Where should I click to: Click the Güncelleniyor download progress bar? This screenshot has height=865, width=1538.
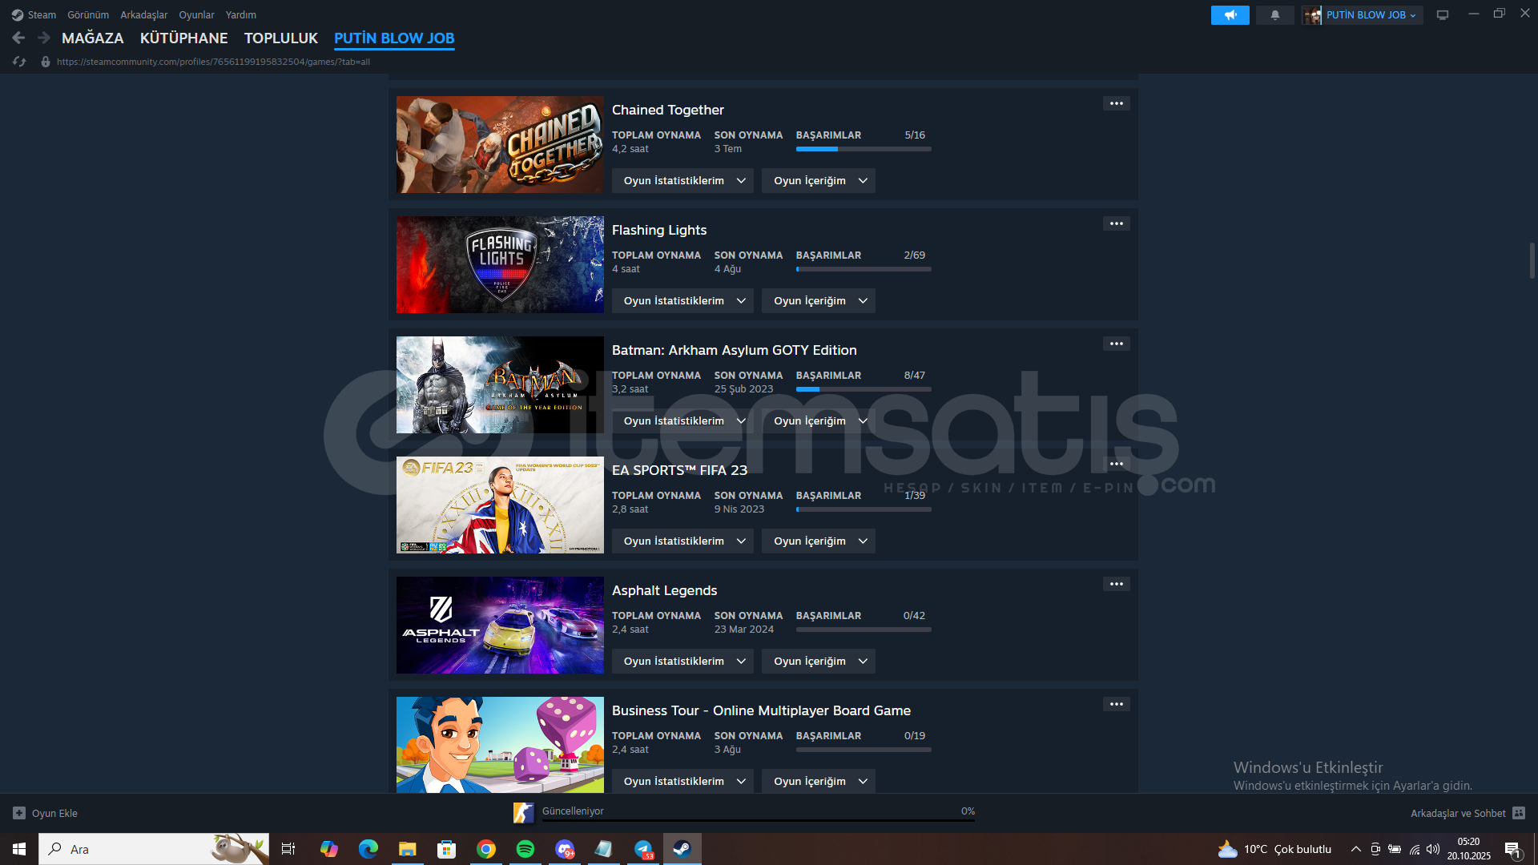coord(757,819)
